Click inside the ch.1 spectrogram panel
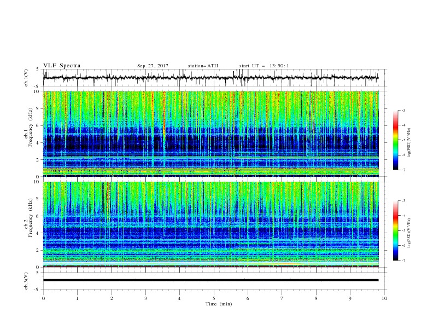The height and width of the screenshot is (335, 433). [x=210, y=134]
